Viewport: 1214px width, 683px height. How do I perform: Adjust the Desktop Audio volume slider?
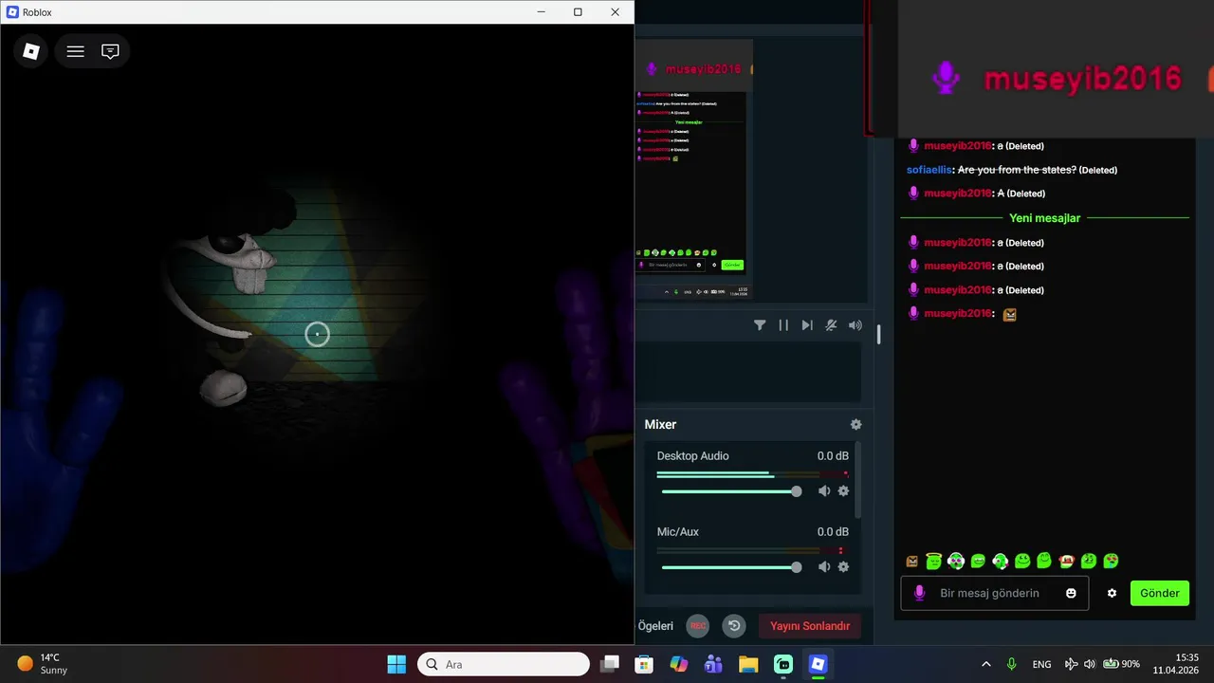coord(731,491)
